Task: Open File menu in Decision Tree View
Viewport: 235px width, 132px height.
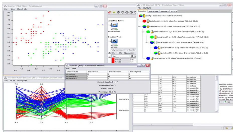Action: pos(139,8)
